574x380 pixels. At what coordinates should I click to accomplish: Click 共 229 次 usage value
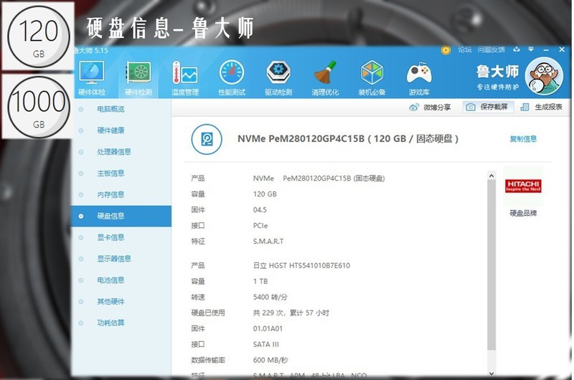[291, 313]
